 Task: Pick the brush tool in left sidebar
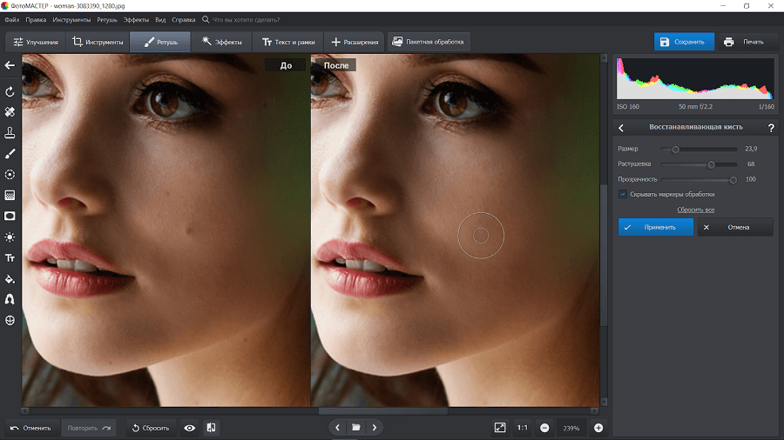(x=10, y=154)
